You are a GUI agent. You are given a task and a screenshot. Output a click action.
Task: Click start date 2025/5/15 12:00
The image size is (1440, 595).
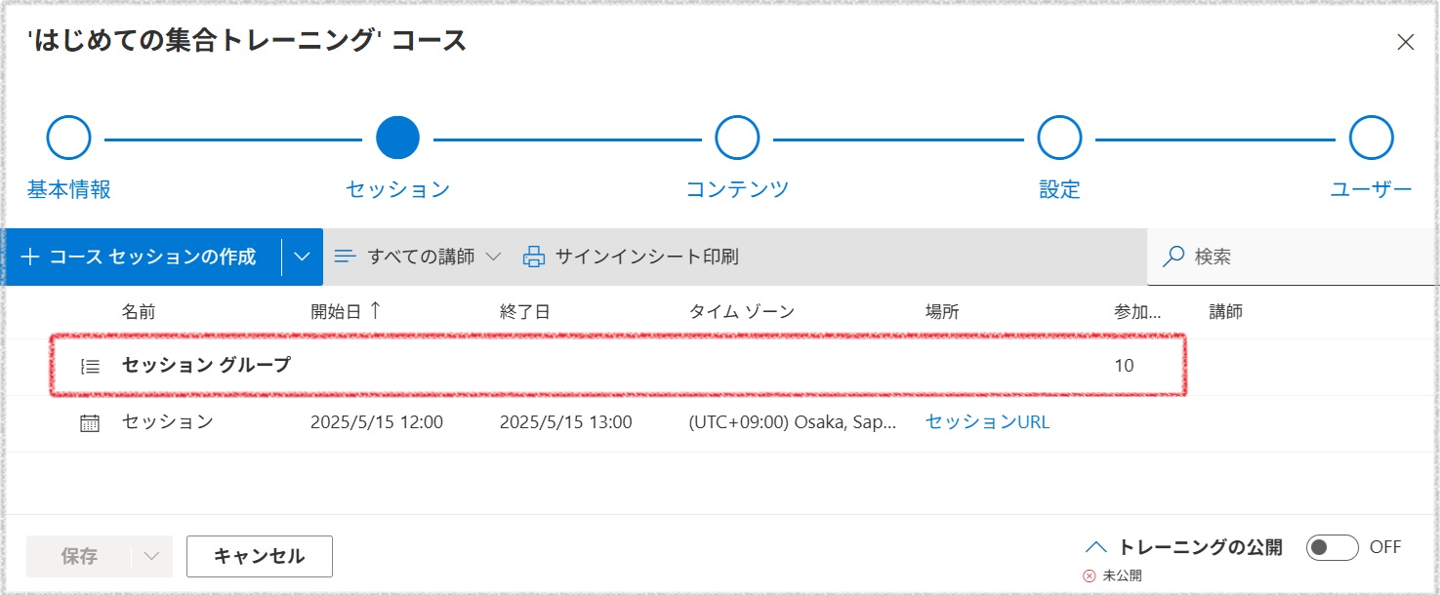[377, 422]
